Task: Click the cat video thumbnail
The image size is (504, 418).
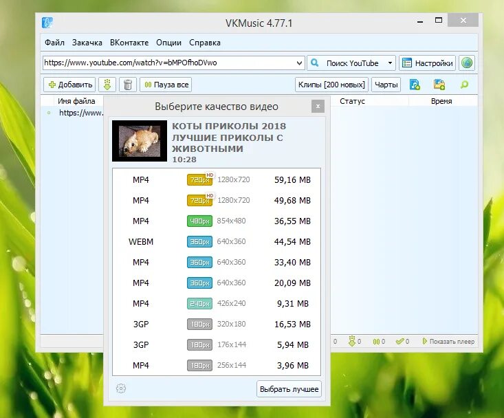Action: (140, 141)
